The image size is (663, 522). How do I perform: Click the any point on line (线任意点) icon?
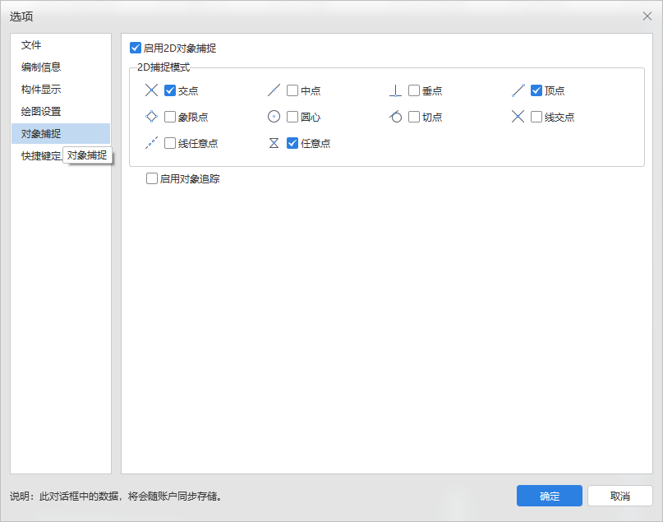coord(151,143)
